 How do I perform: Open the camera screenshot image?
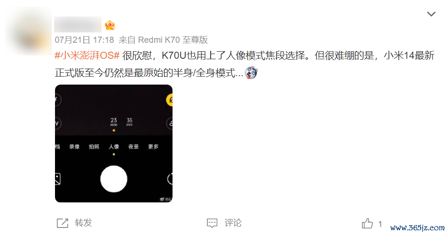(114, 143)
